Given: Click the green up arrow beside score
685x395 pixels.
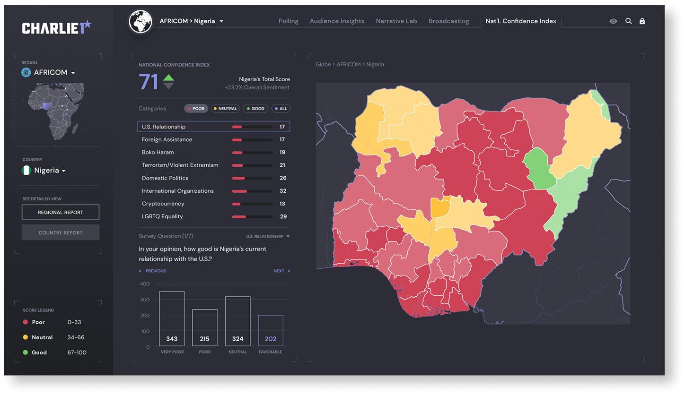Looking at the screenshot, I should [169, 78].
